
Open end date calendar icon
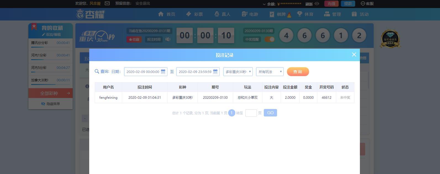[215, 71]
